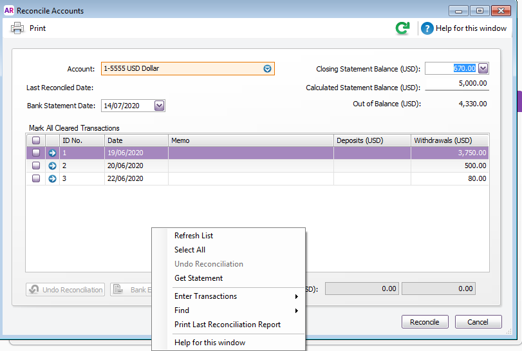The image size is (522, 351).
Task: Open transaction 1 with its blue arrow
Action: 53,153
